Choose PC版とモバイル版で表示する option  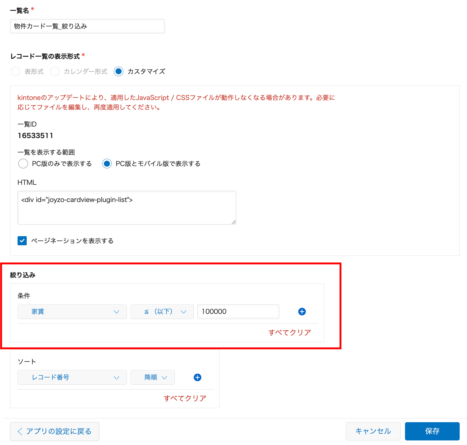tap(107, 164)
